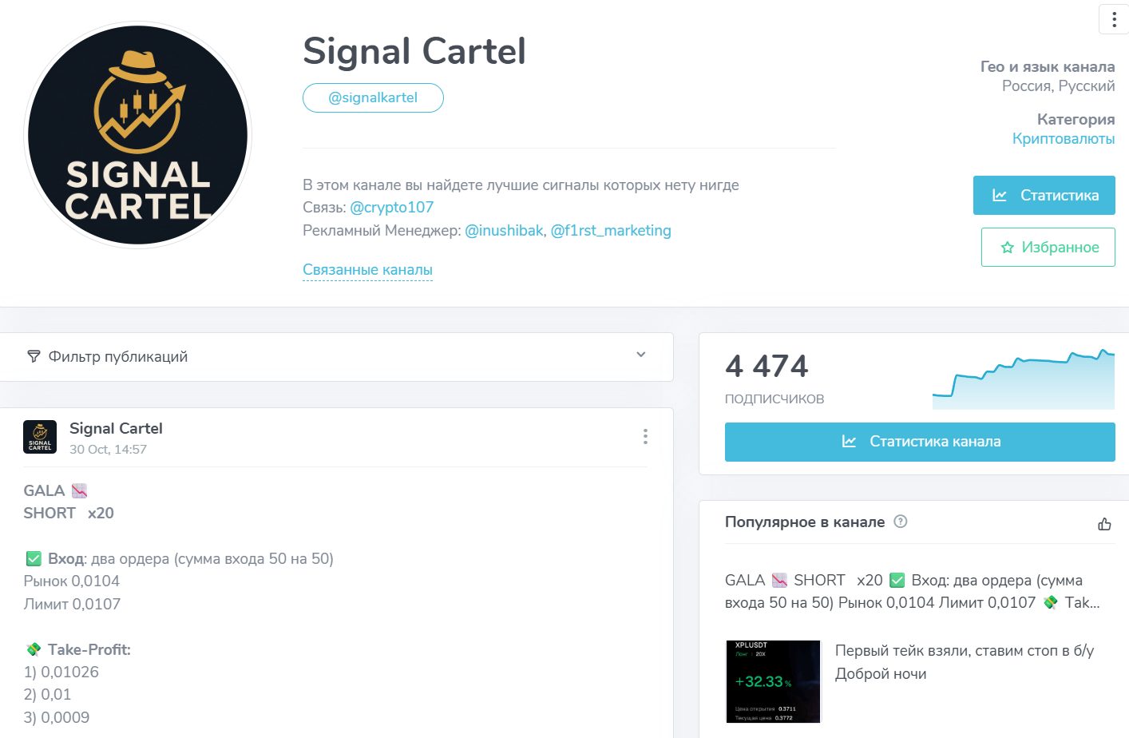
Task: Select the Криптовалюты category link
Action: tap(1063, 139)
